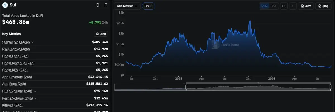The image size is (335, 112).
Task: Click the Sui chain logo icon
Action: point(5,5)
